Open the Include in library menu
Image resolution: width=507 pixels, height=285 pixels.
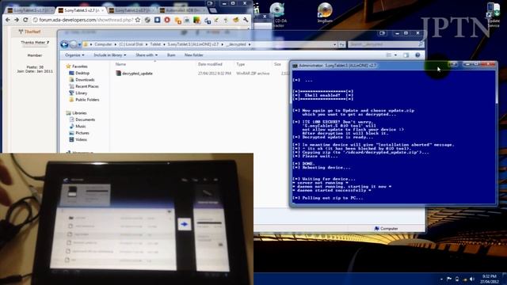(110, 55)
